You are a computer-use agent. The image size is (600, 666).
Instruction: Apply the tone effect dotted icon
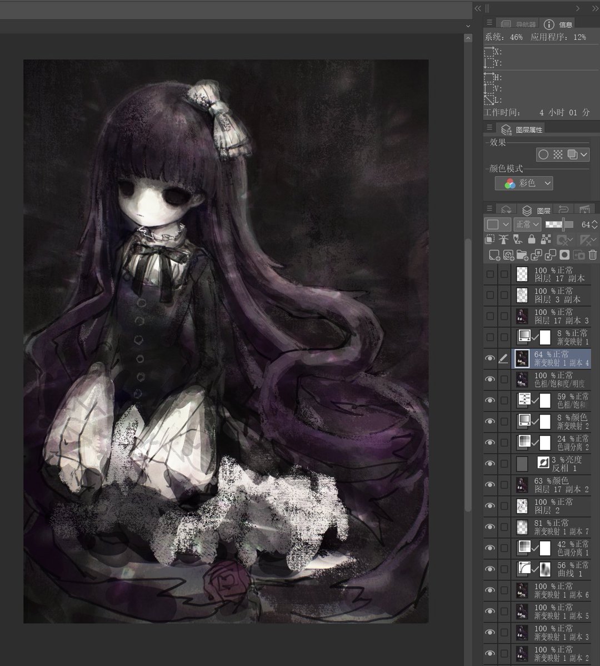coord(558,154)
